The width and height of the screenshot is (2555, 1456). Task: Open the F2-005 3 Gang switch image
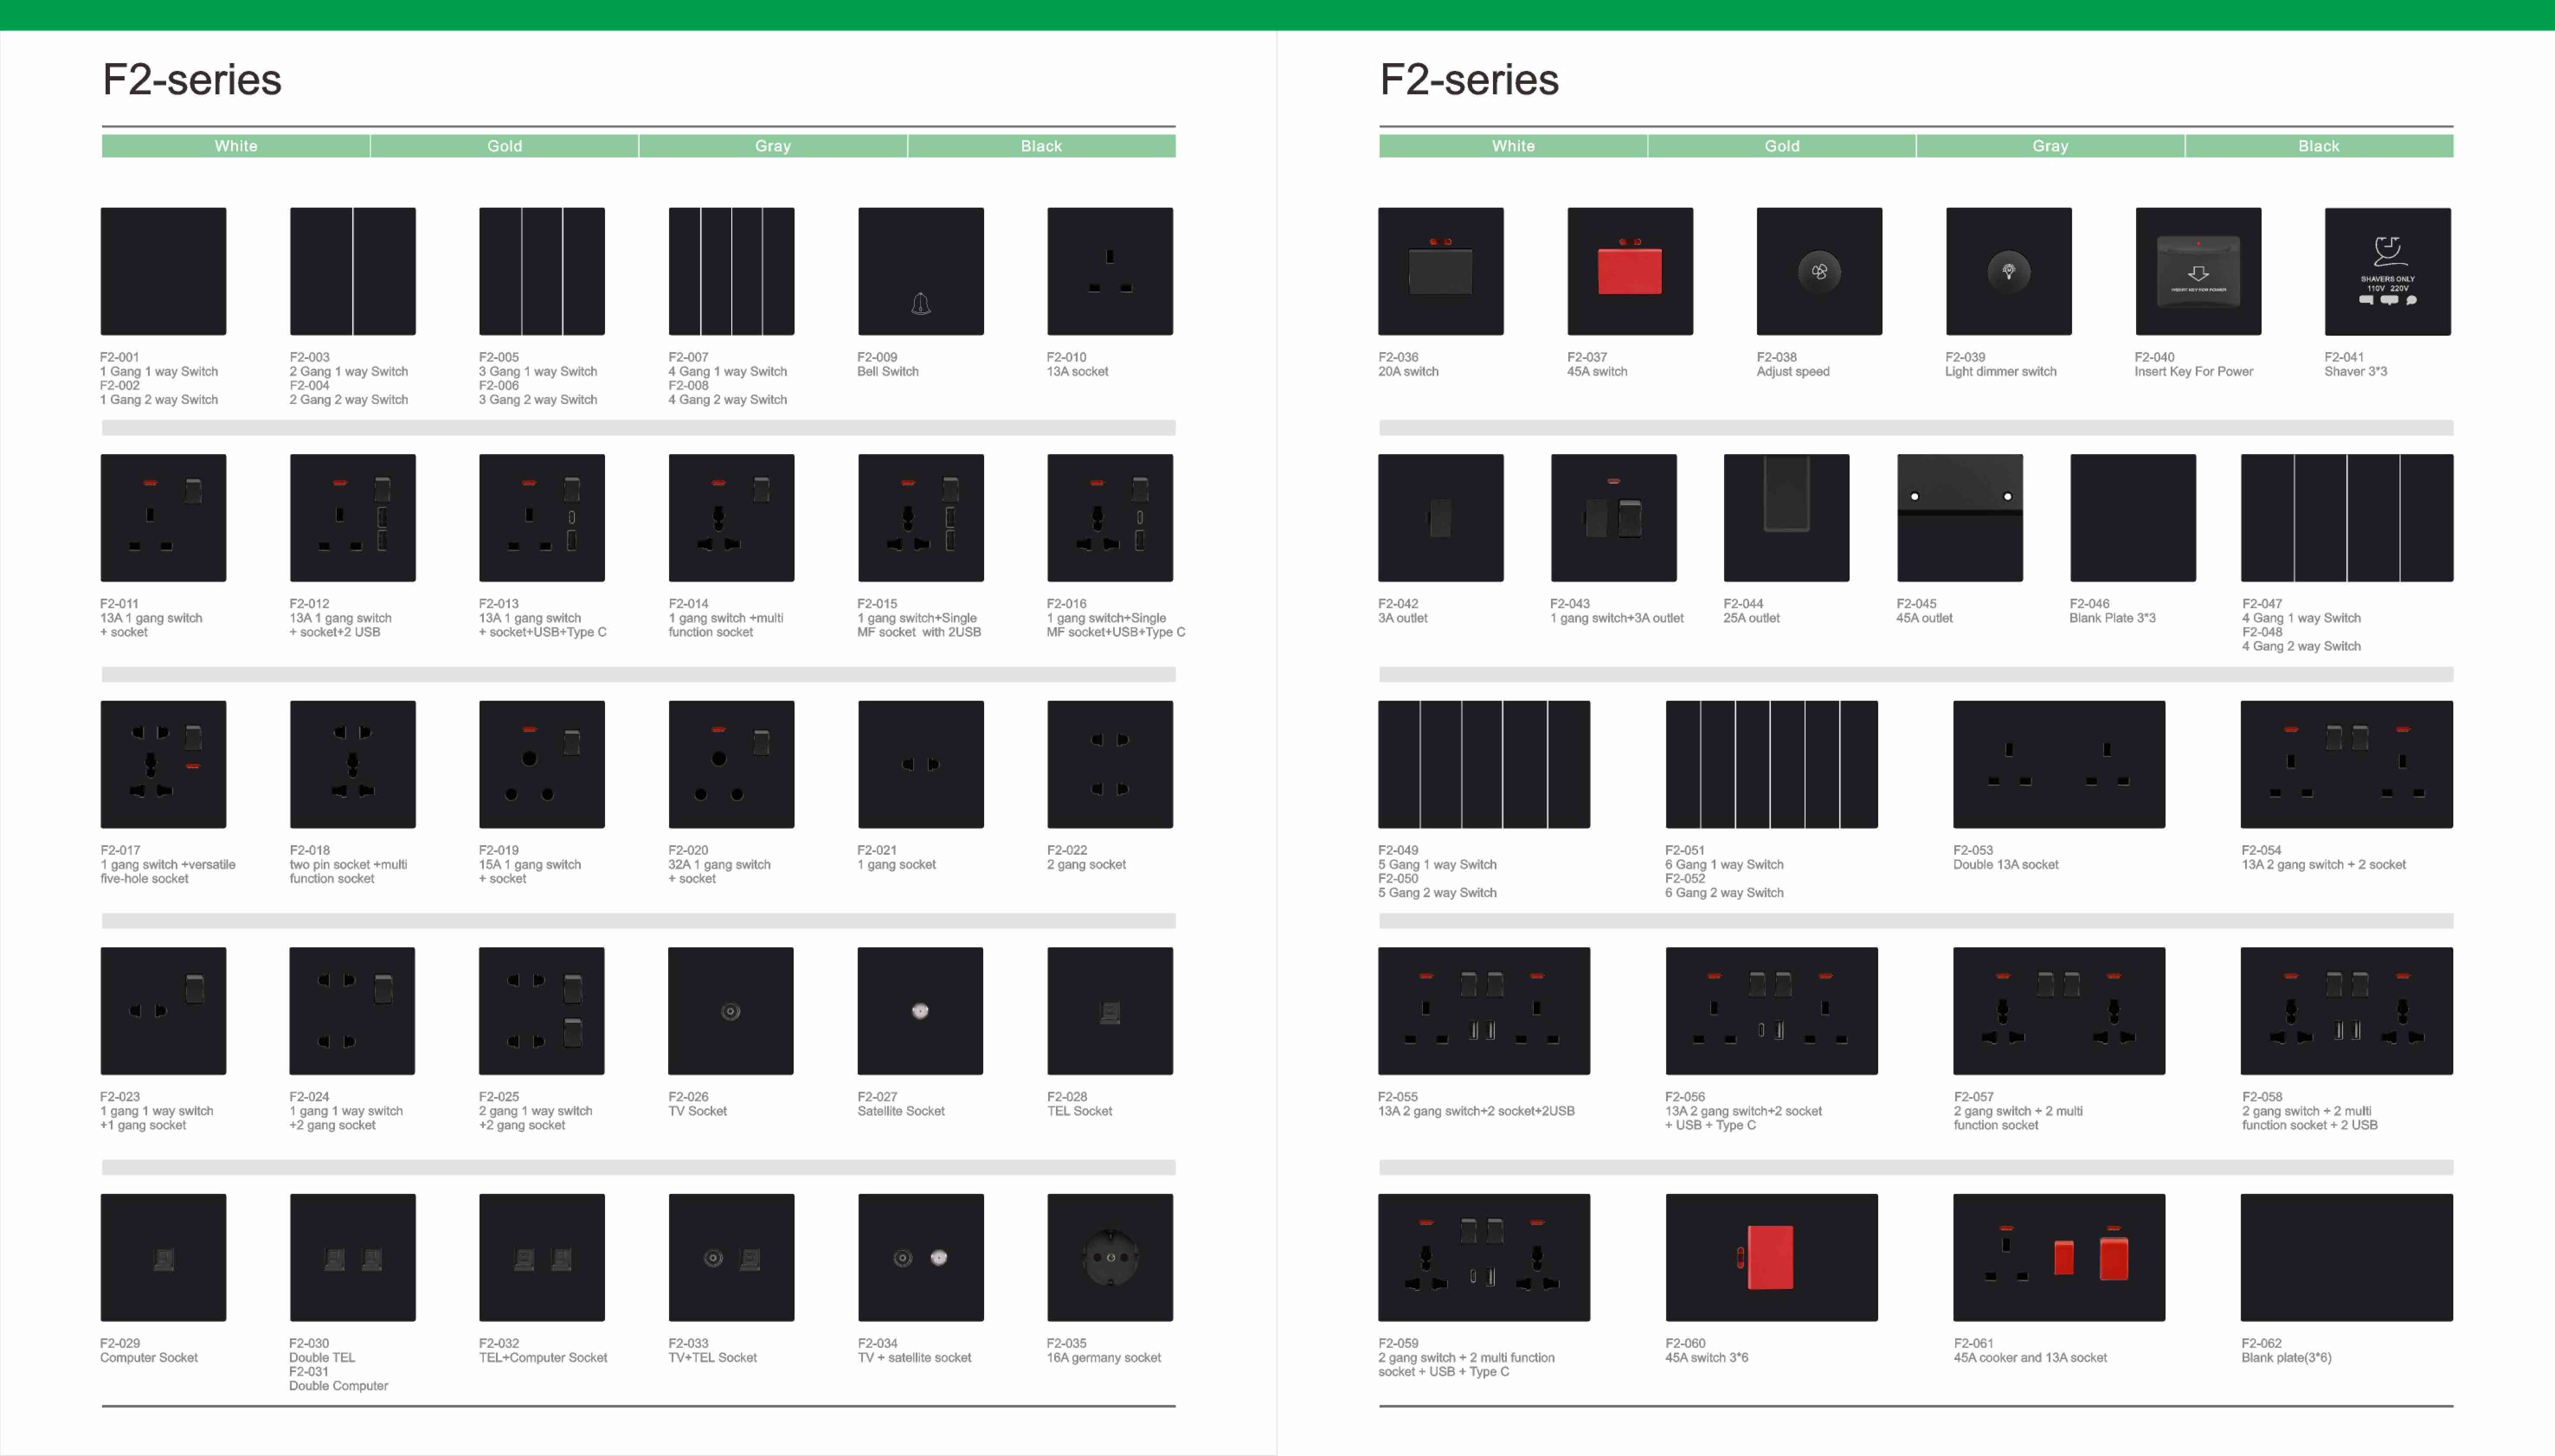point(541,271)
